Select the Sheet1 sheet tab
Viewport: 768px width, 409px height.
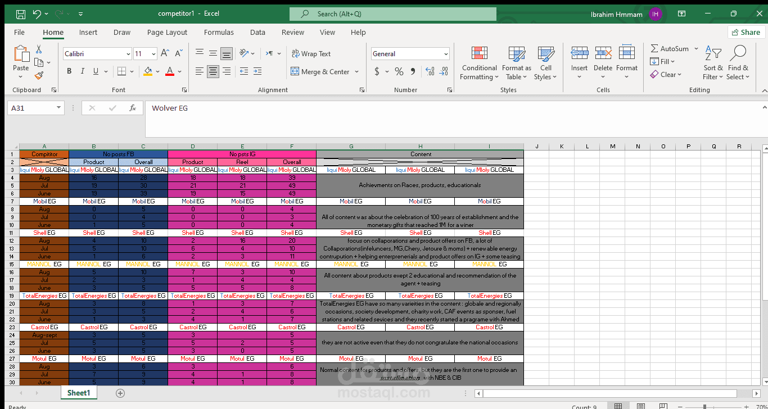(79, 393)
